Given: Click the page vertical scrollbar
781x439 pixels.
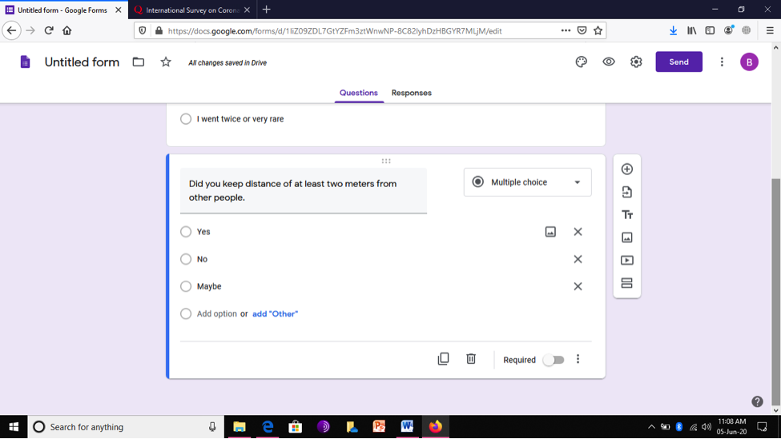Looking at the screenshot, I should (775, 293).
